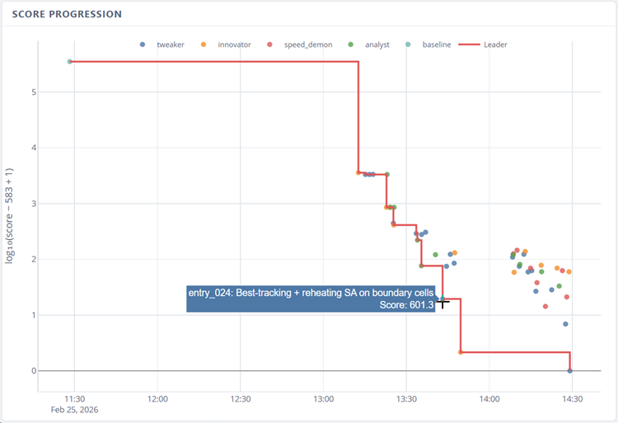
Task: Click the red Leader line legend swatch
Action: [469, 45]
